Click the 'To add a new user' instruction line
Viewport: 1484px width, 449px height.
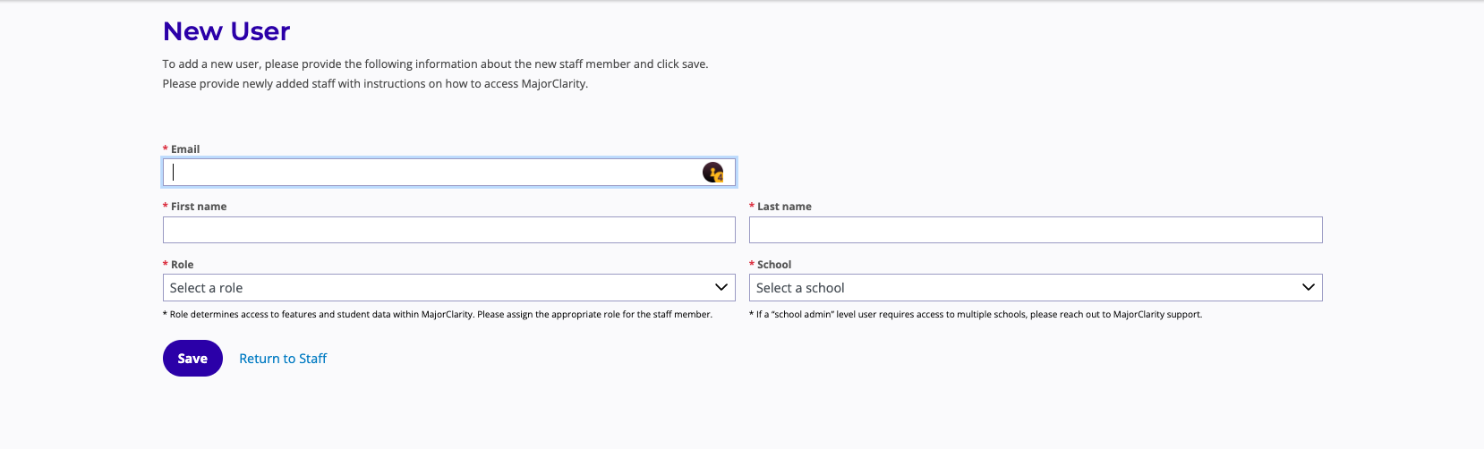tap(435, 64)
